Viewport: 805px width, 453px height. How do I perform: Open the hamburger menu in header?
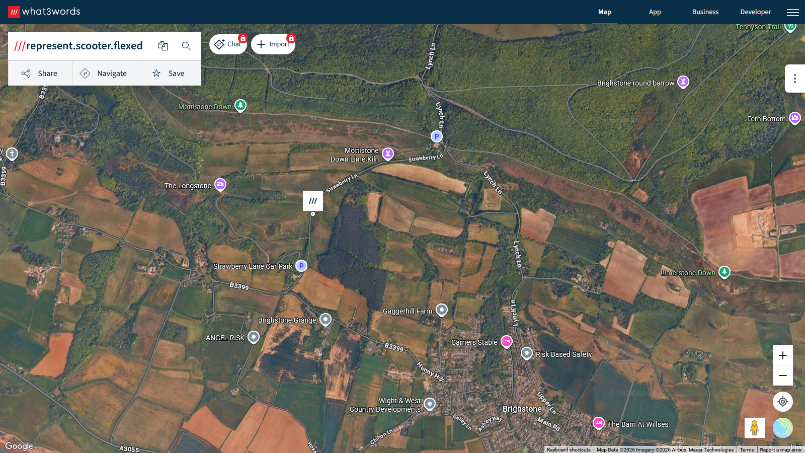[793, 12]
